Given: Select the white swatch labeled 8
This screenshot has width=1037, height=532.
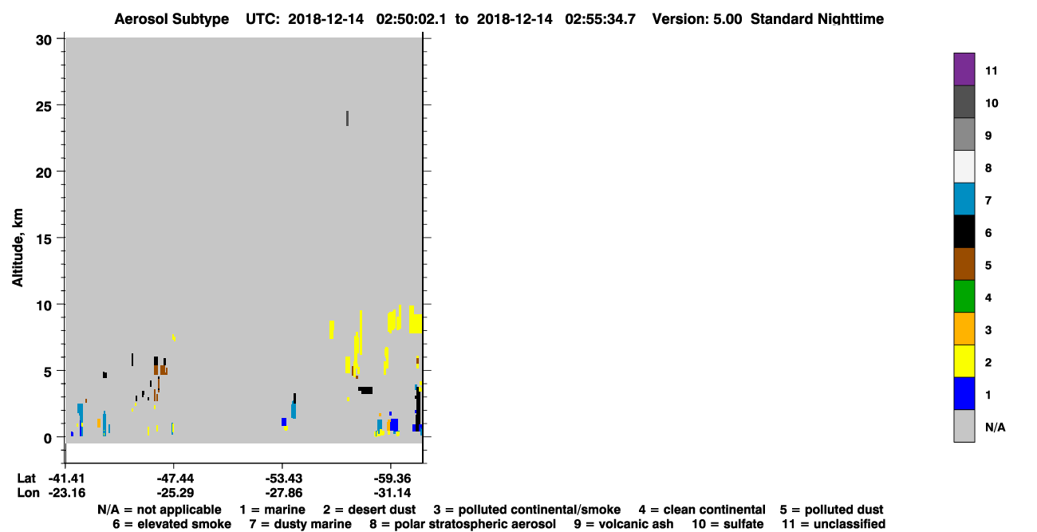Looking at the screenshot, I should (x=964, y=167).
